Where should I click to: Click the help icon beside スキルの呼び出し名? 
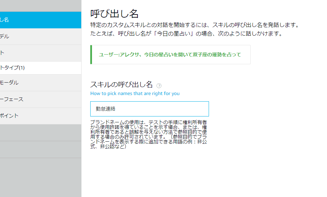[x=159, y=85]
